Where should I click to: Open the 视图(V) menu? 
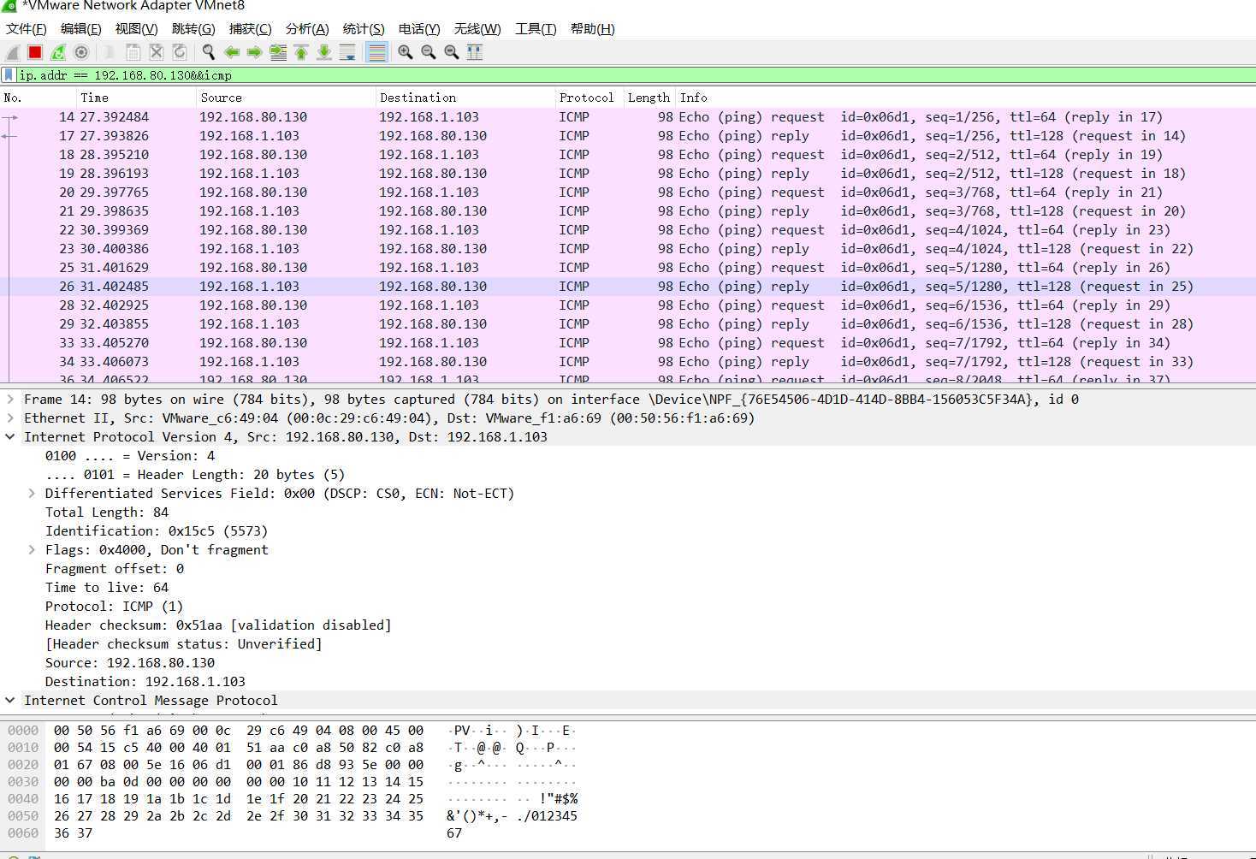(x=137, y=28)
